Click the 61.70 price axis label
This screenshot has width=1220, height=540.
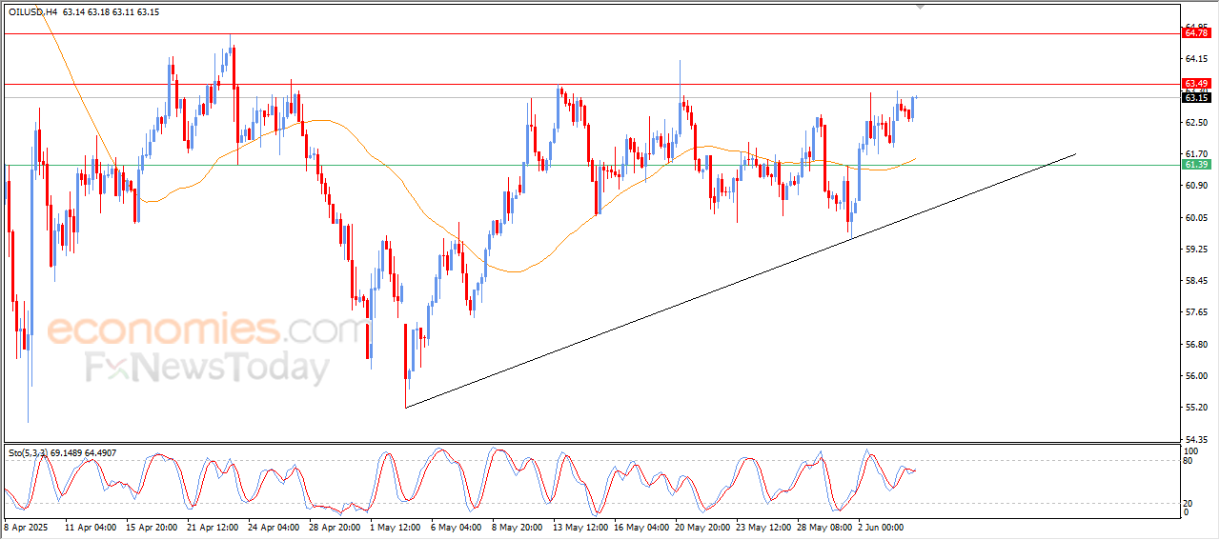pos(1196,153)
